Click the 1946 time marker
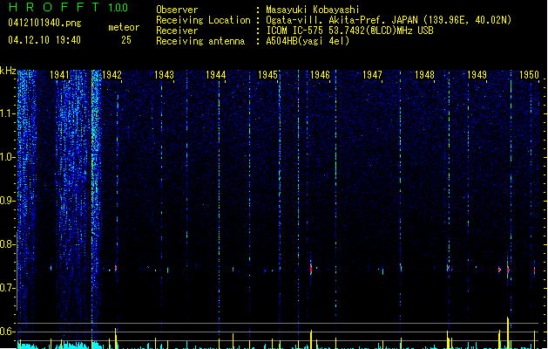548x349 pixels. click(320, 75)
